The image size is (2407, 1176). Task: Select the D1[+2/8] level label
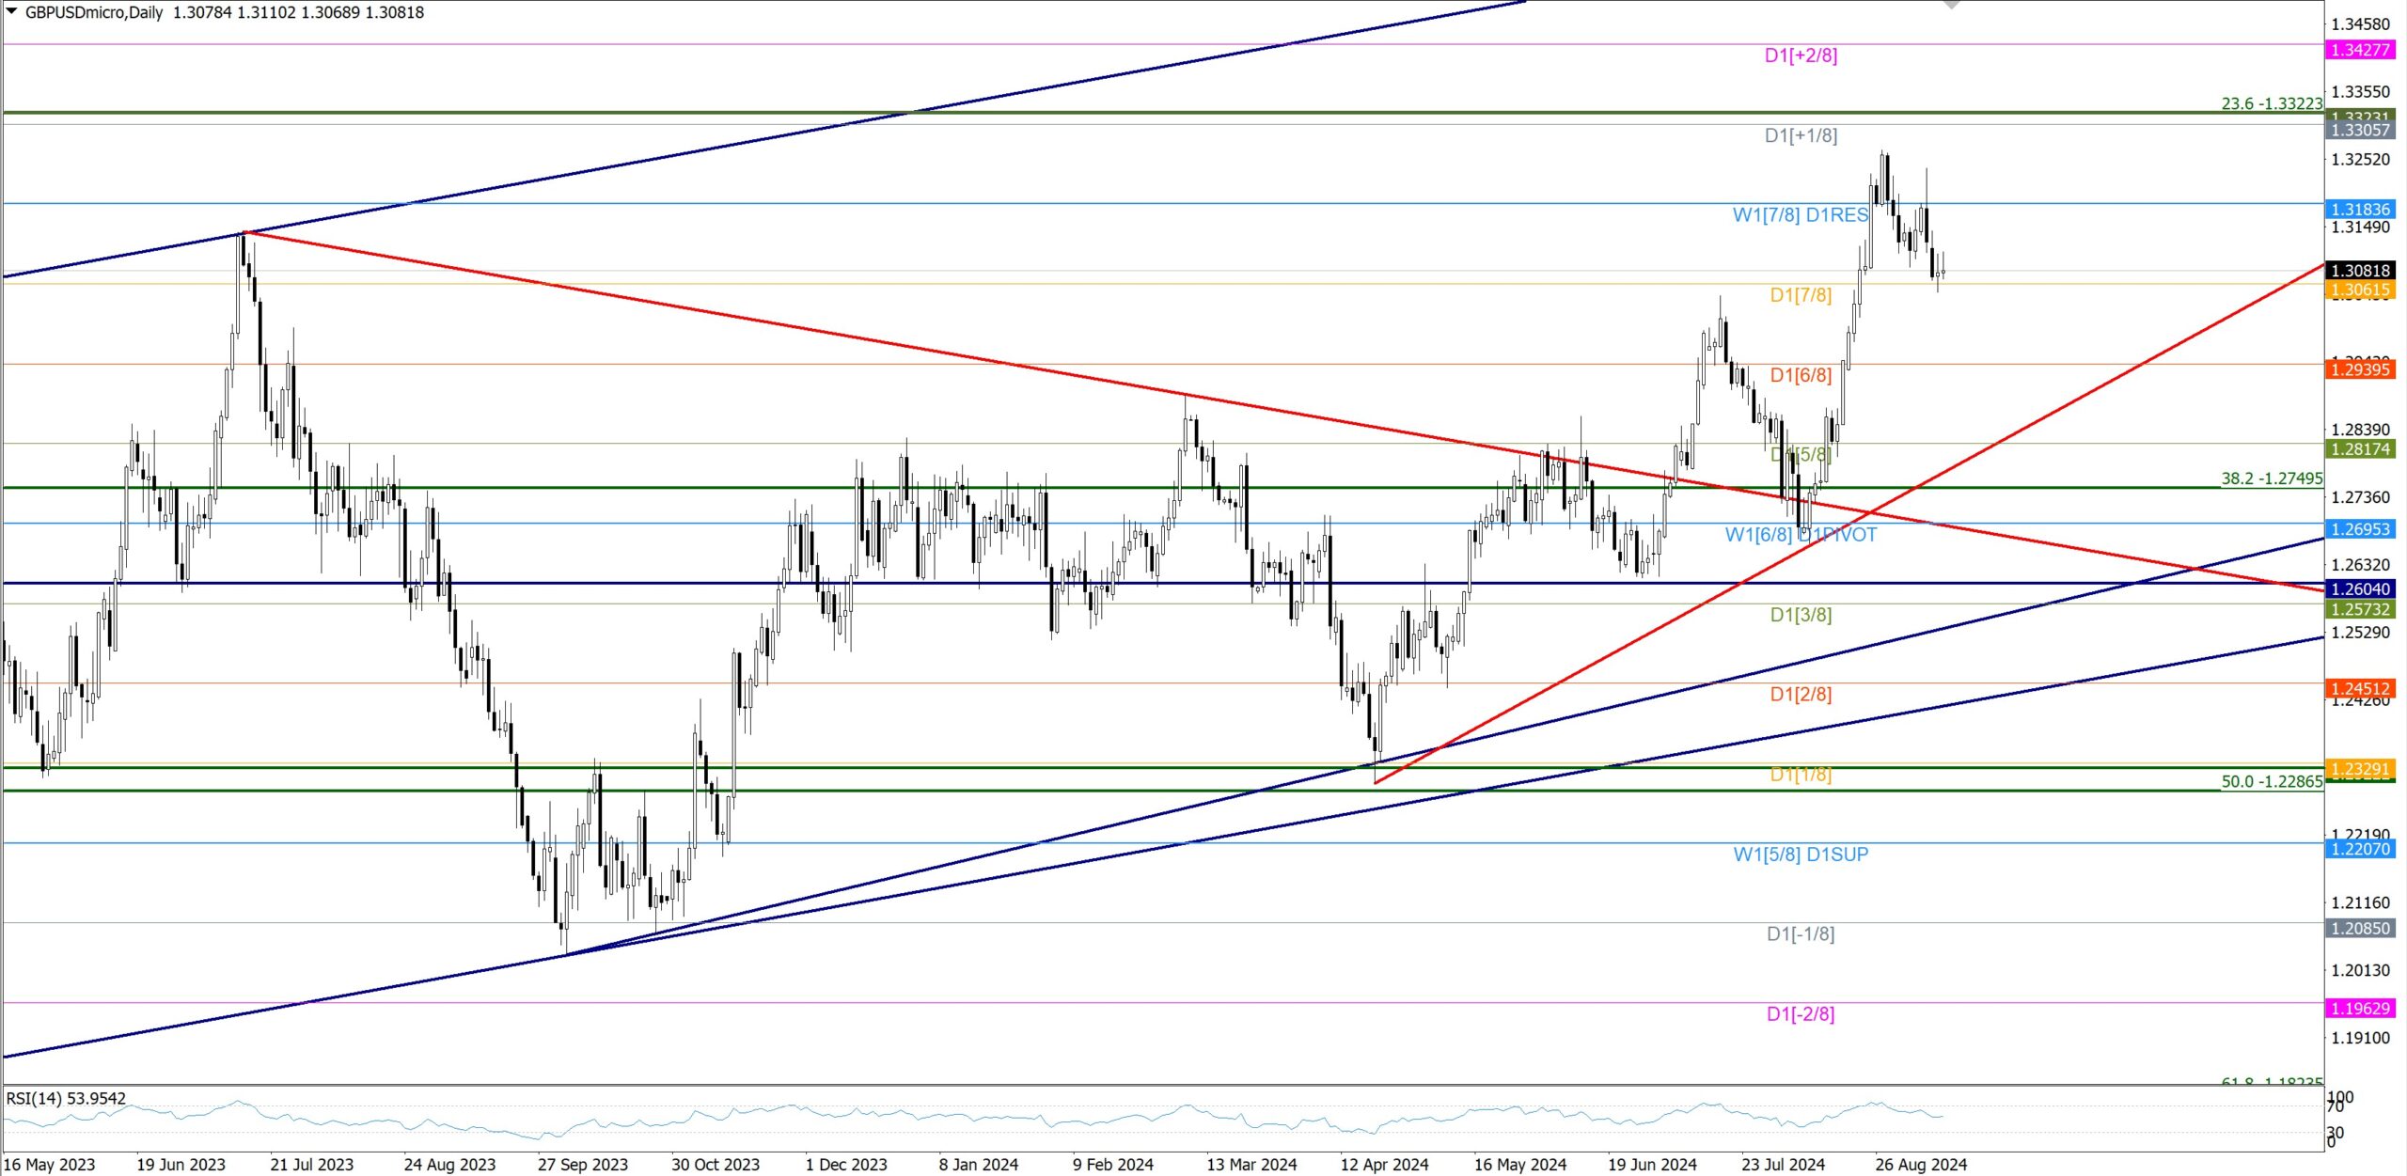[x=1801, y=55]
